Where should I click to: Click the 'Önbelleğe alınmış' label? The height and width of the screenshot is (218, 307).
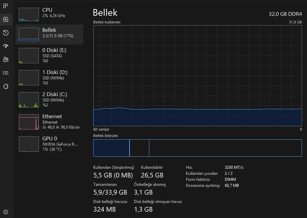pyautogui.click(x=150, y=185)
